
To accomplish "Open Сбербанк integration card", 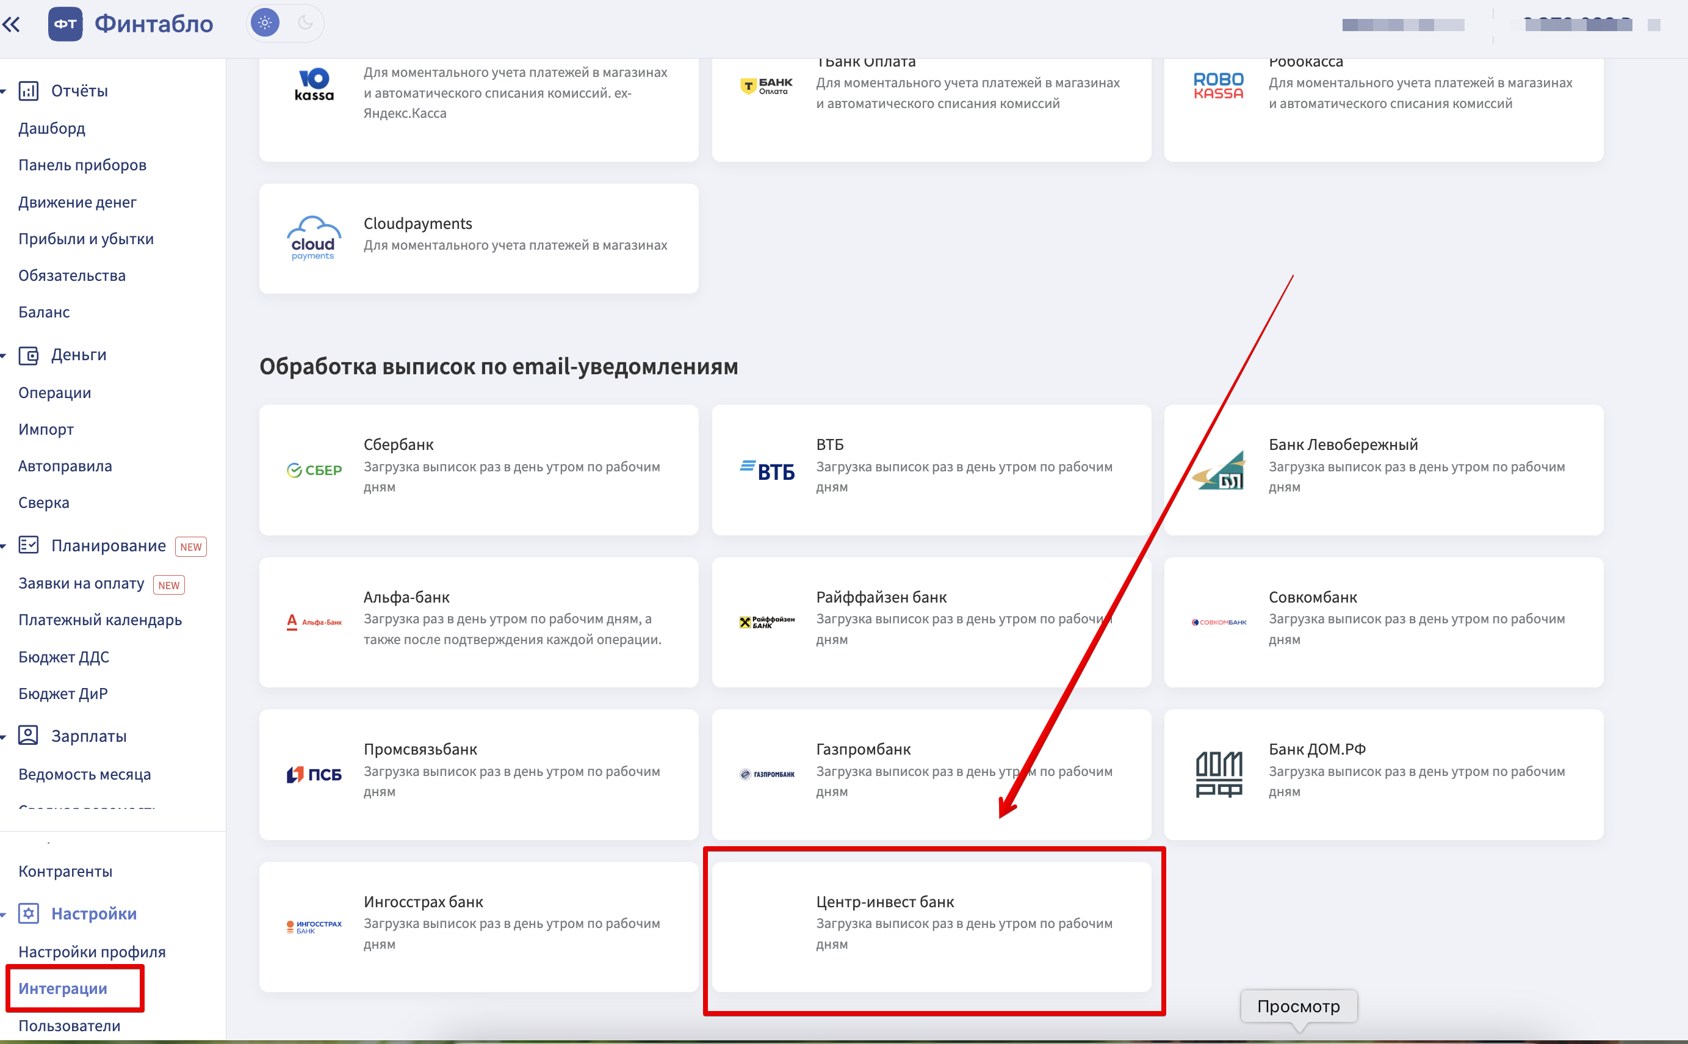I will 479,470.
